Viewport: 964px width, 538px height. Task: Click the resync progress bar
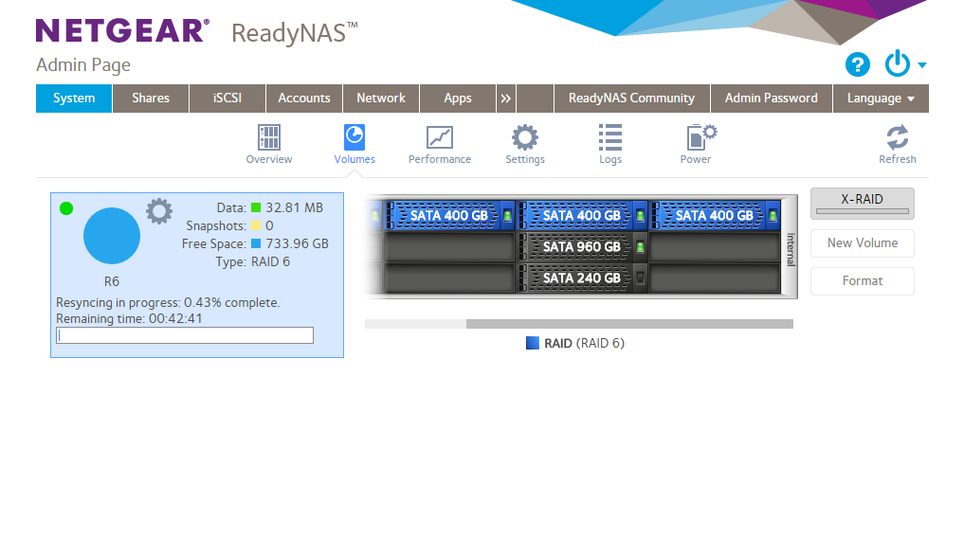coord(185,335)
